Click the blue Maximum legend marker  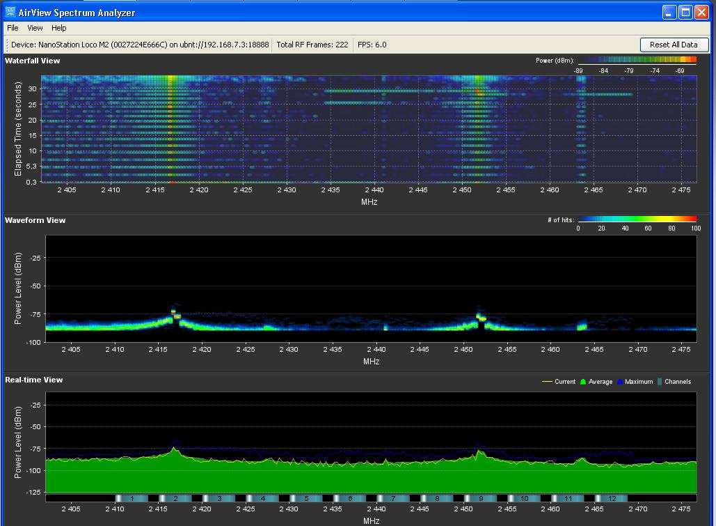click(619, 382)
